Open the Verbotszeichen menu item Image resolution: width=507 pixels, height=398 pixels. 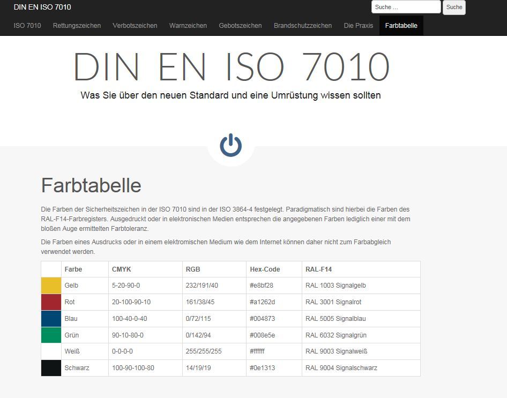(135, 25)
